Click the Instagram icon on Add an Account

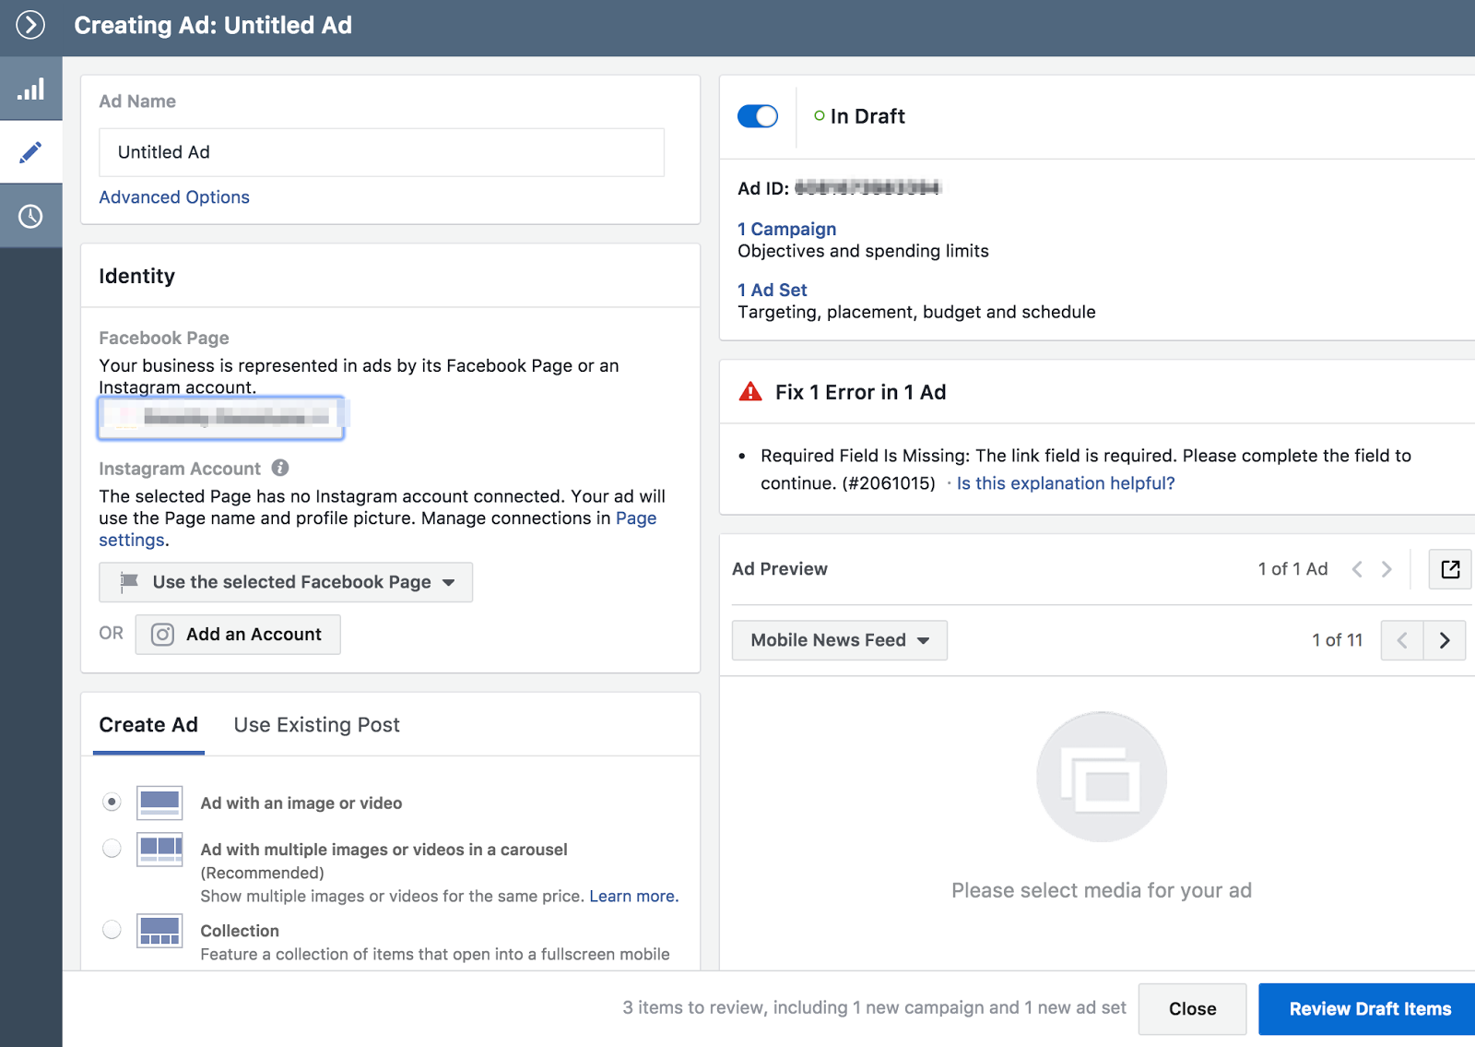tap(162, 635)
